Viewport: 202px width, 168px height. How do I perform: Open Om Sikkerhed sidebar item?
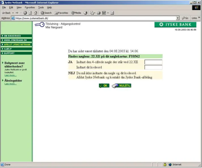(16, 36)
